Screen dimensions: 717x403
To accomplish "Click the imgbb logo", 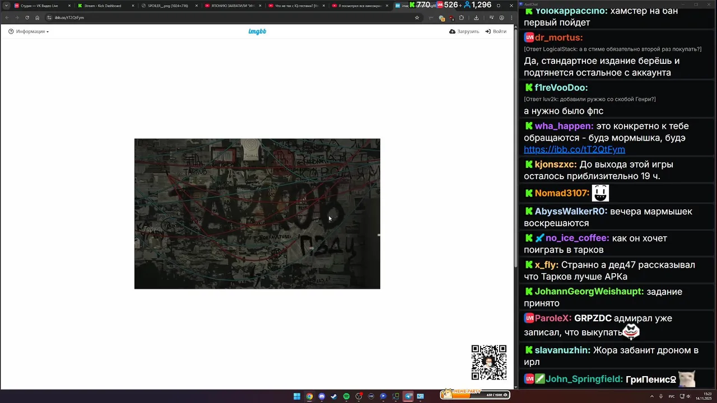I will [x=257, y=31].
